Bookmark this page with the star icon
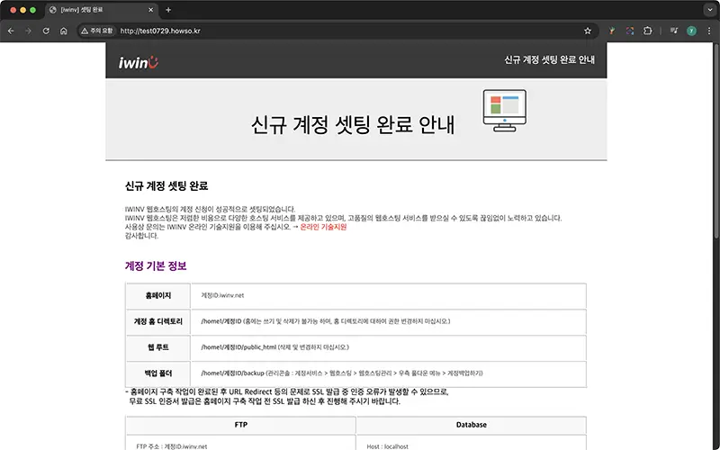Viewport: 720px width, 450px height. coord(588,31)
